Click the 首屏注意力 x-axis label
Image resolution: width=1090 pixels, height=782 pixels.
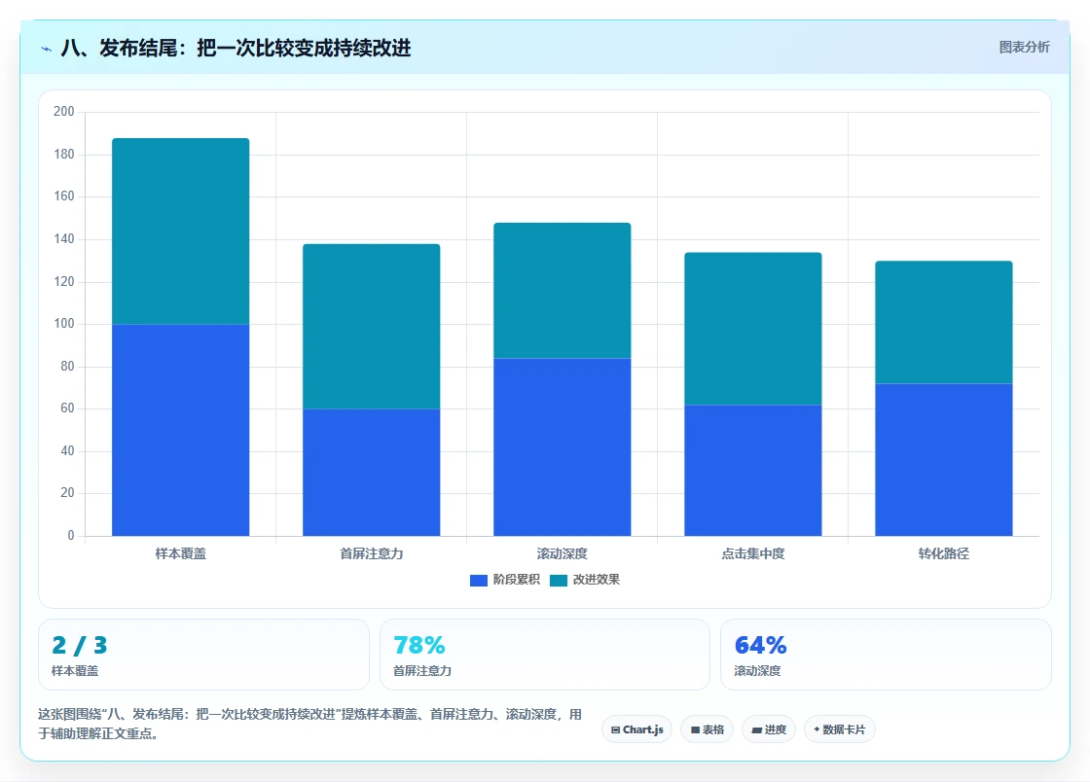[371, 554]
